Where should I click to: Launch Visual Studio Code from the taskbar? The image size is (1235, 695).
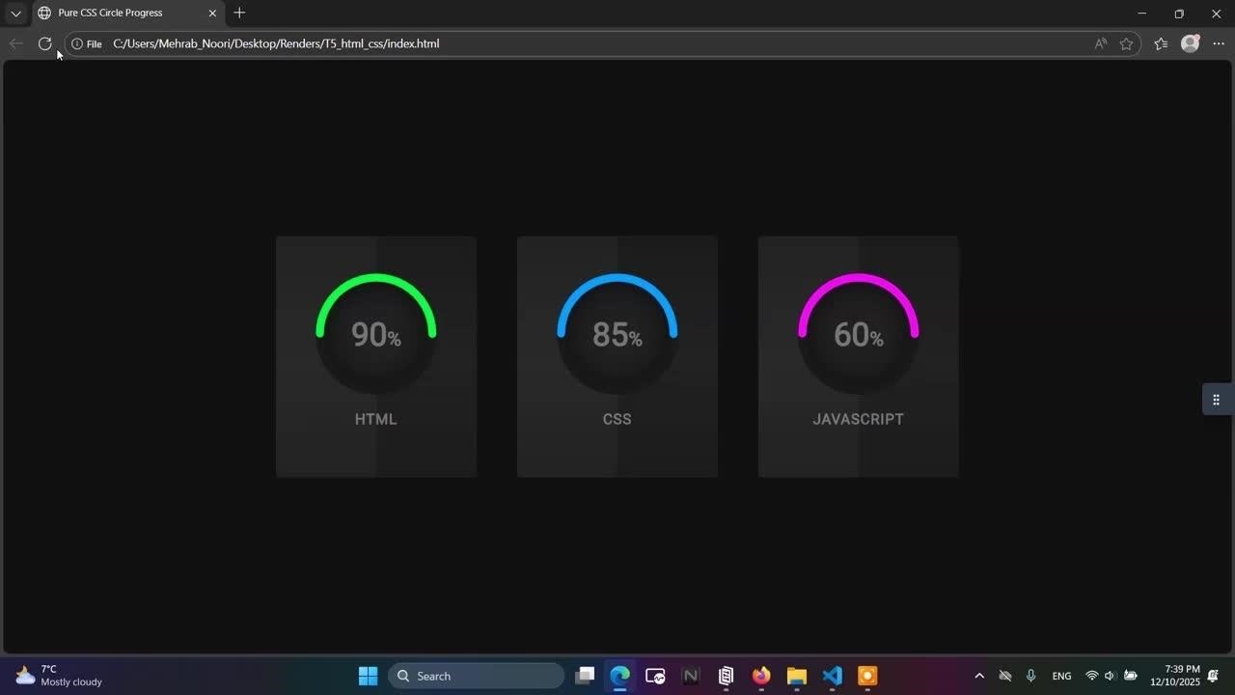pos(832,676)
